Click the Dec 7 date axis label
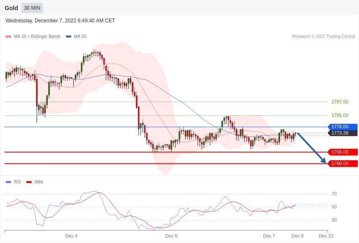 (269, 236)
